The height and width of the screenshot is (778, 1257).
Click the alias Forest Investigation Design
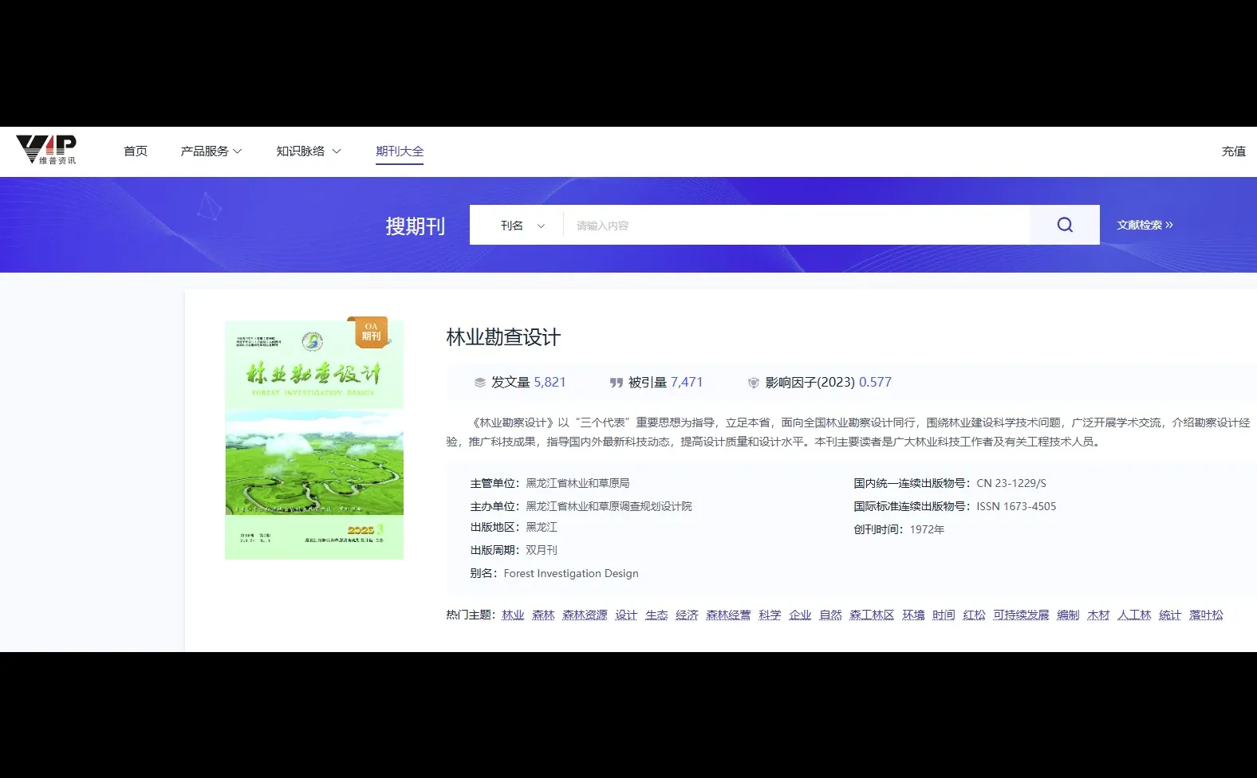pyautogui.click(x=571, y=573)
